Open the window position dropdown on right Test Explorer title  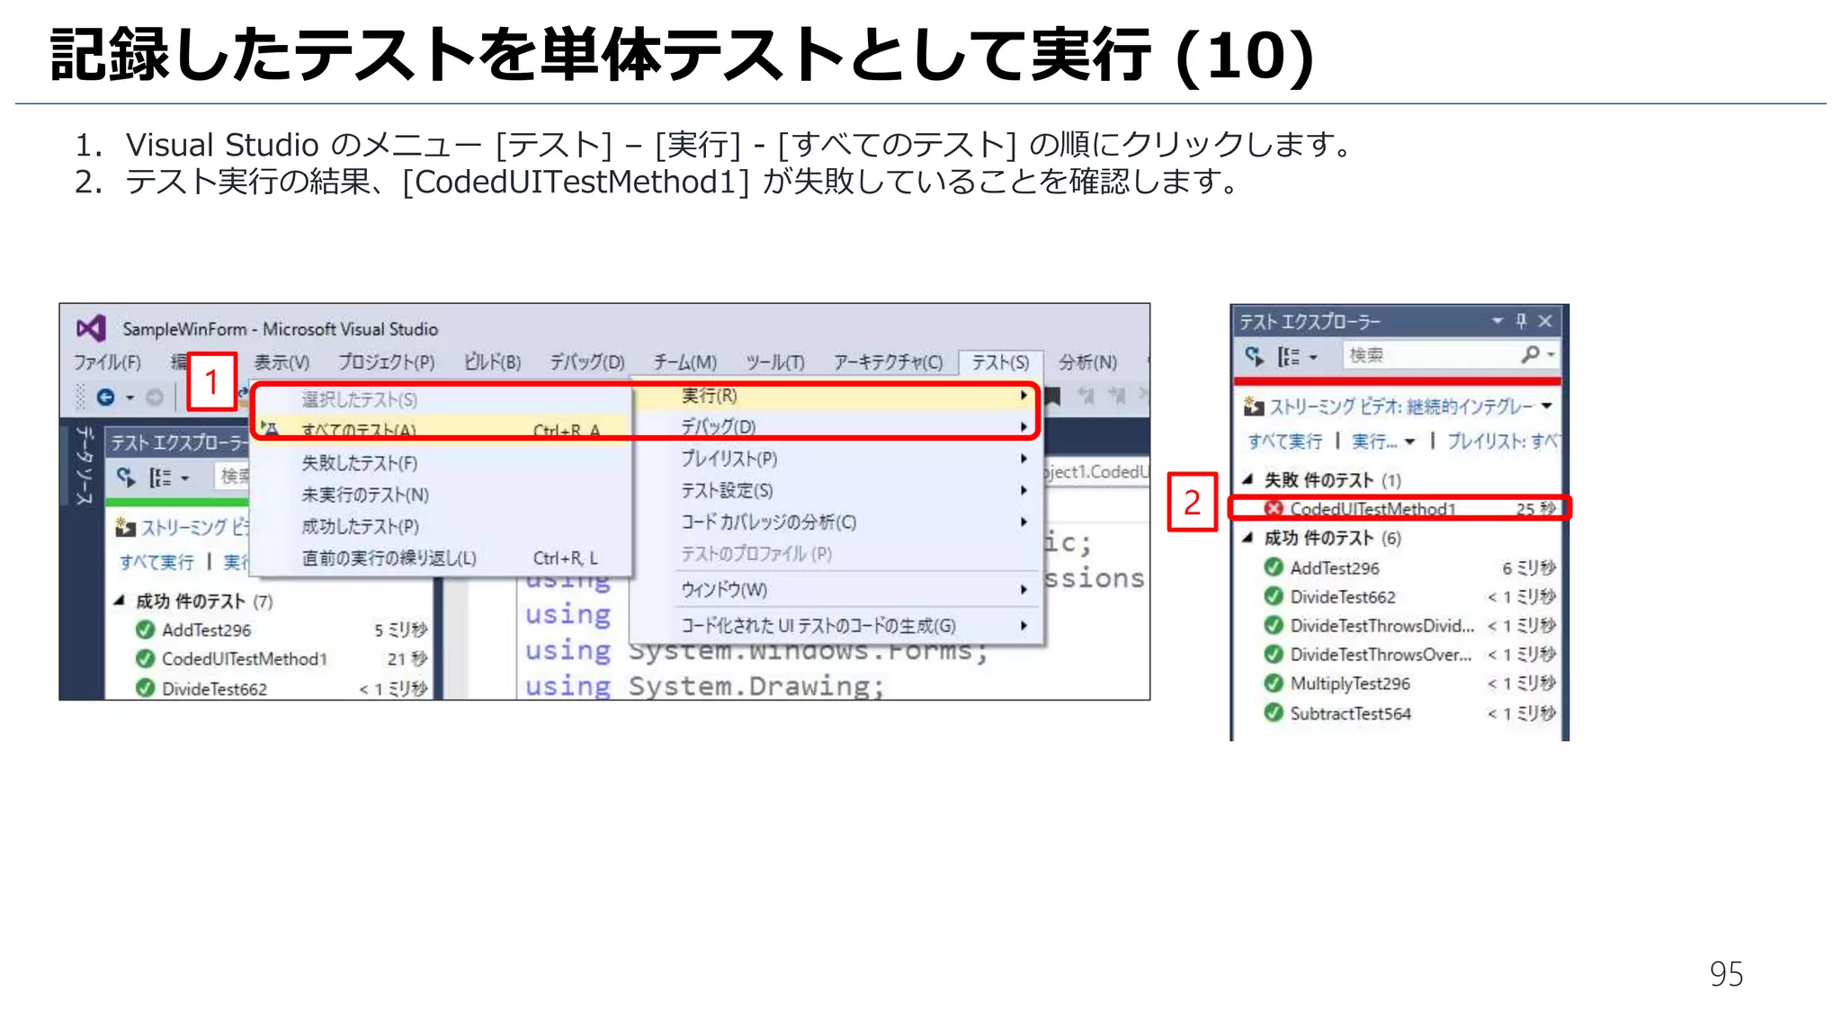(1498, 320)
